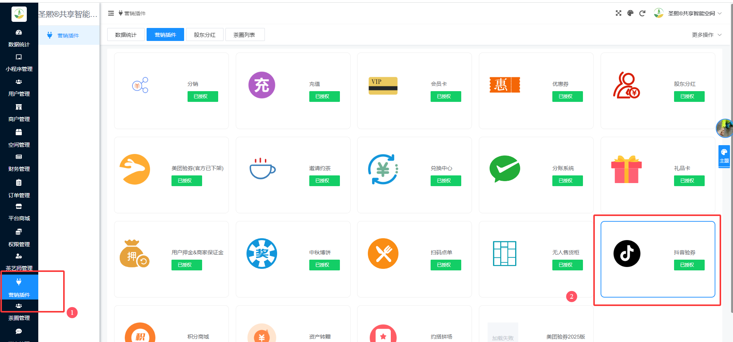Open 权限管理 sidebar section

coord(19,238)
